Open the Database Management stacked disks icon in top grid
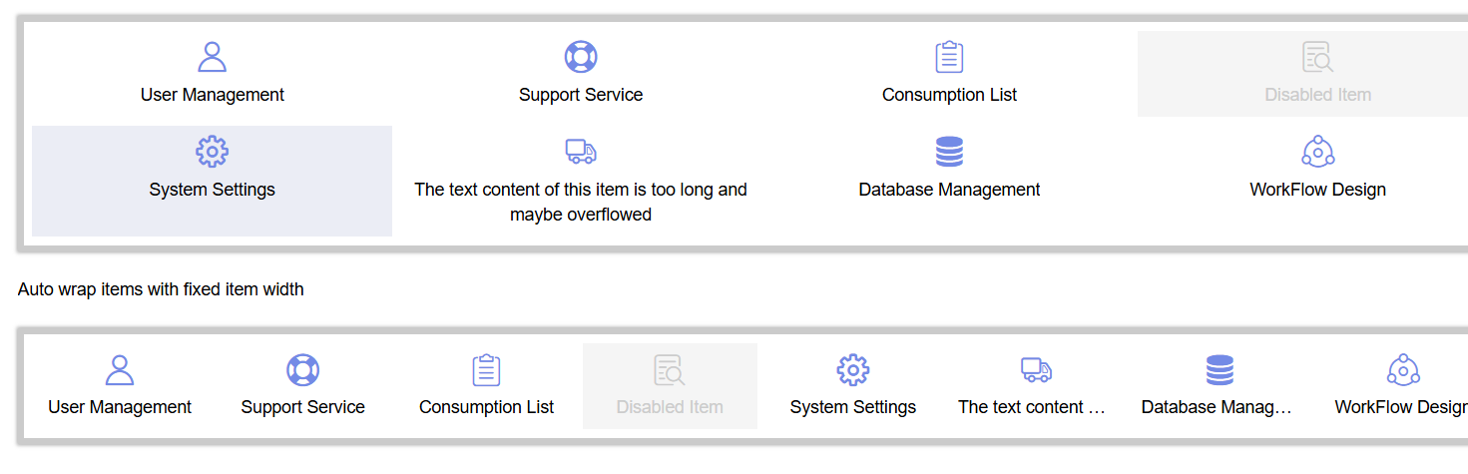 click(949, 152)
